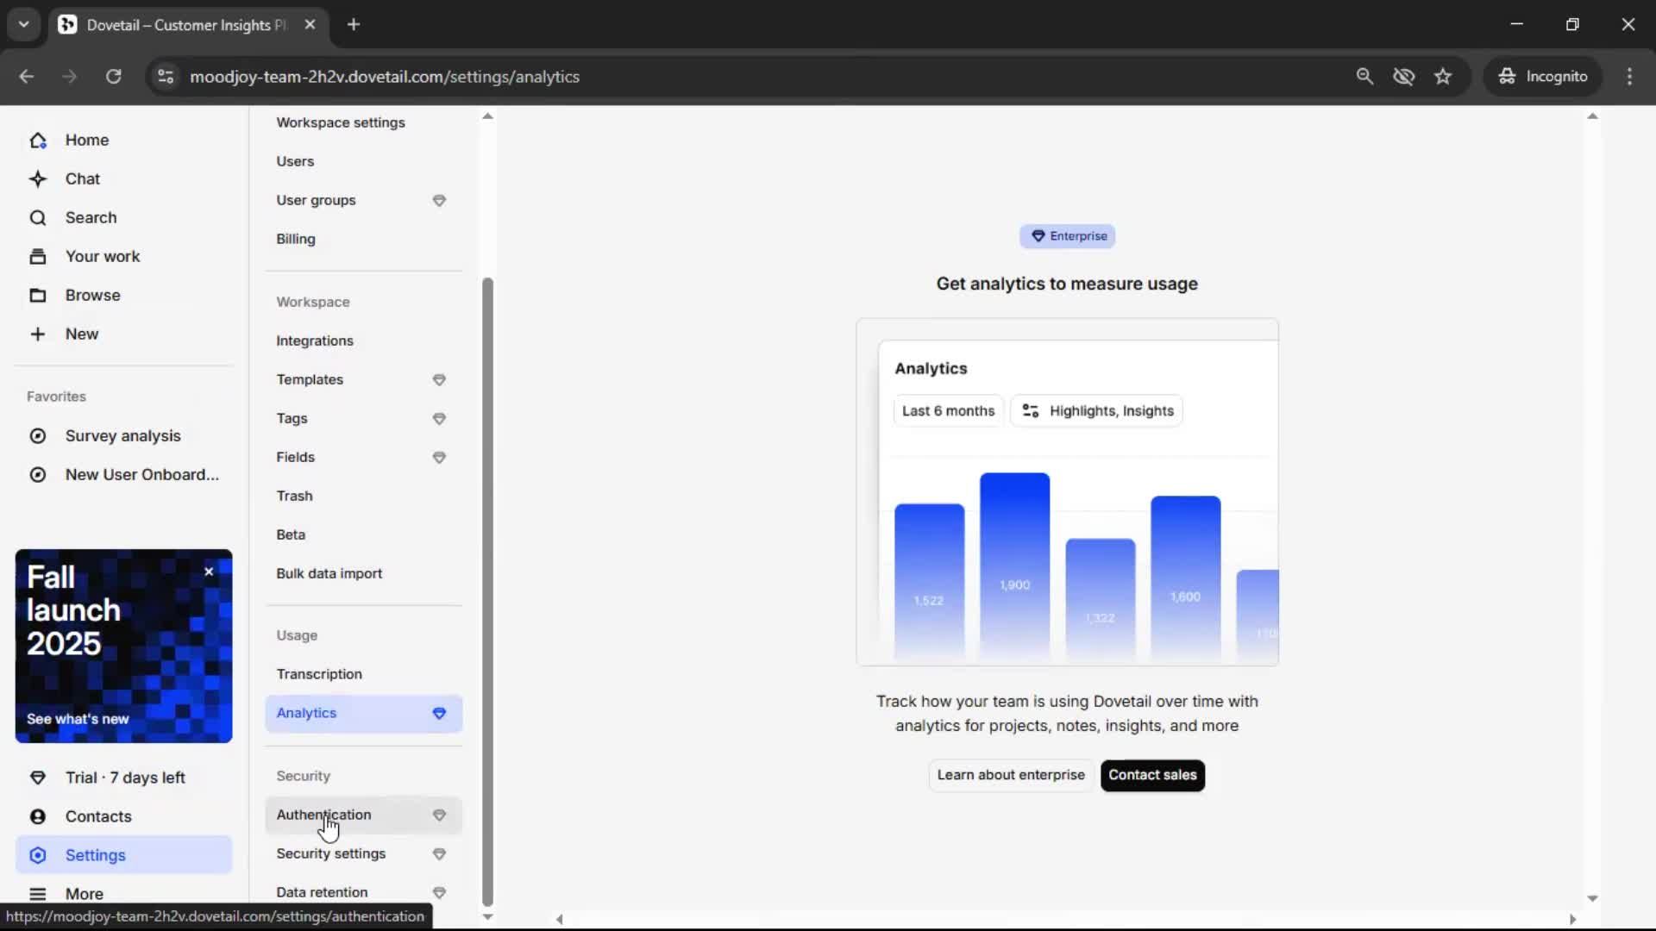The height and width of the screenshot is (931, 1656).
Task: Click the settings menu vertical scrollbar
Action: tap(487, 590)
